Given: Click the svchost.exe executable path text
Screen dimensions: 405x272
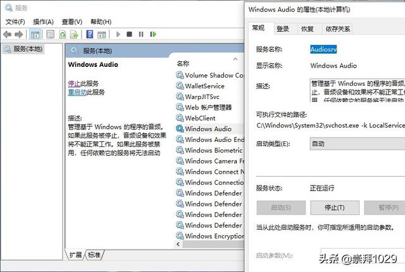Looking at the screenshot, I should 330,126.
